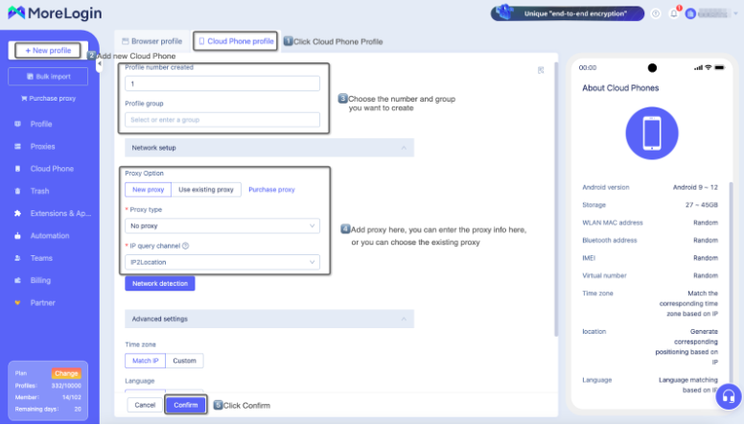
Task: Click the New profile button
Action: [x=48, y=50]
